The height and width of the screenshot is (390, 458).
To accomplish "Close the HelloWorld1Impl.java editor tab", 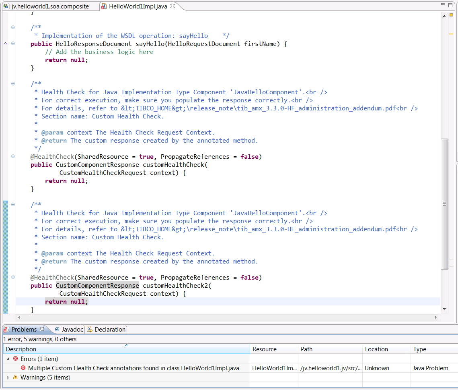I will [173, 6].
